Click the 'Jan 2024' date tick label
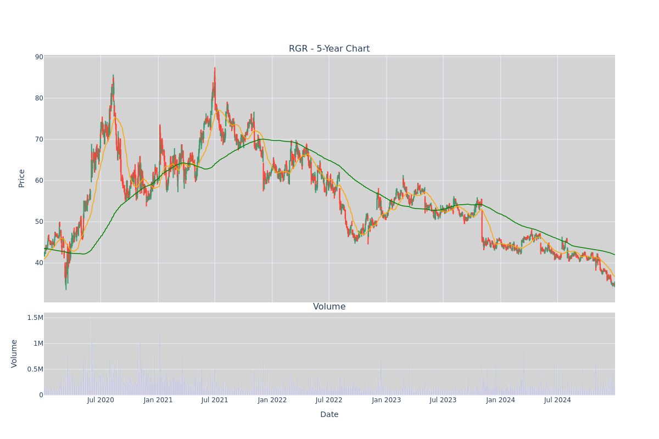Image resolution: width=659 pixels, height=439 pixels. (501, 400)
